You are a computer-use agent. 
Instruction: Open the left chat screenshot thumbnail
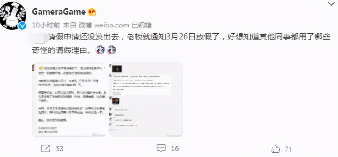click(69, 100)
